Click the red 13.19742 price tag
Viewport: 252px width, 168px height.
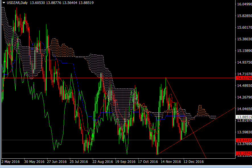(x=244, y=153)
